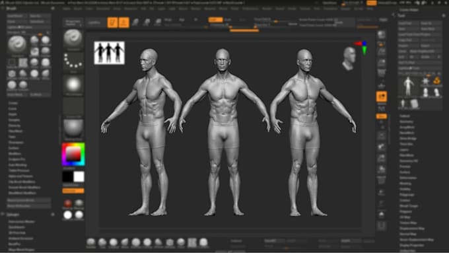Click QuickSave in the title bar
Screen dimensions: 449x253
click(329, 3)
